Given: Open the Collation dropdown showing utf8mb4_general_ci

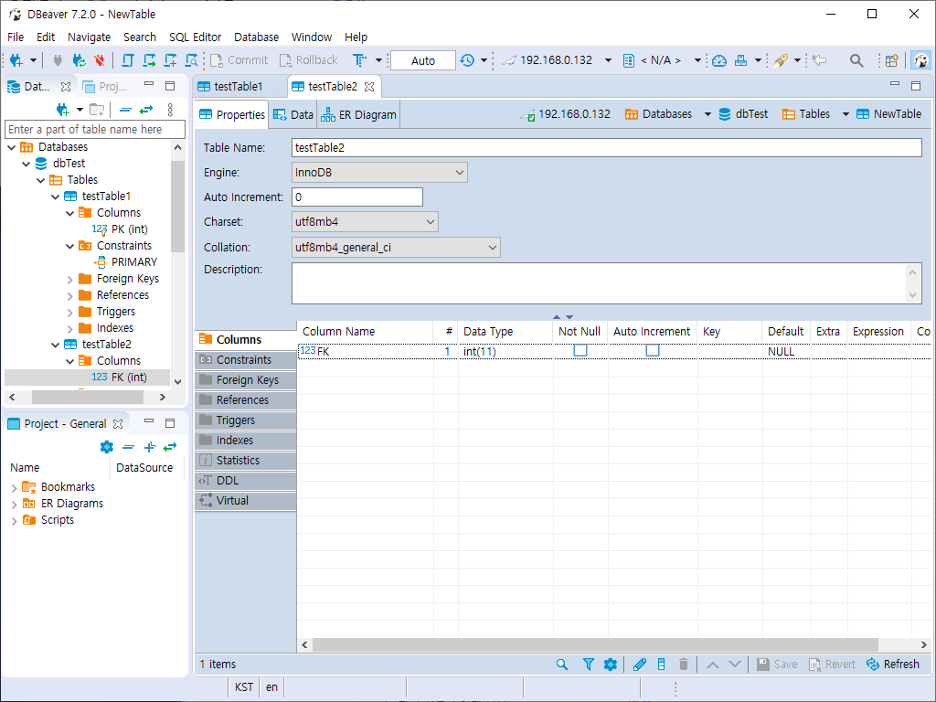Looking at the screenshot, I should pyautogui.click(x=396, y=248).
